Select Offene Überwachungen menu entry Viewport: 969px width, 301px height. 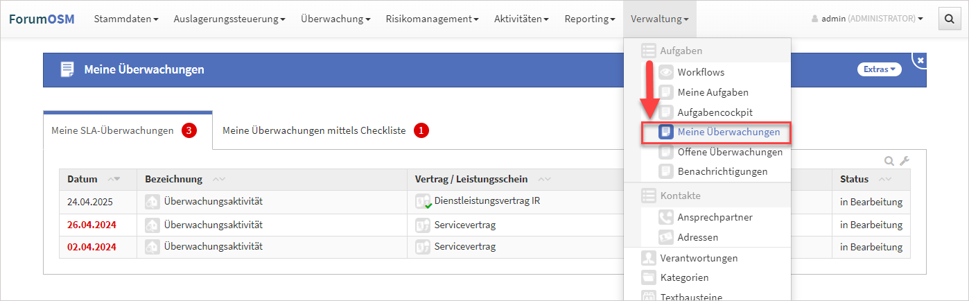(730, 152)
